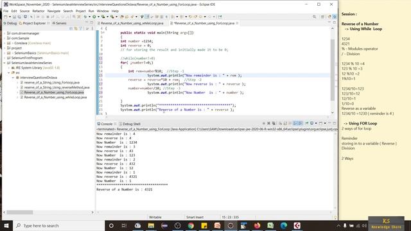411x231 pixels.
Task: Click the New file toolbar icon
Action: [x=6, y=17]
